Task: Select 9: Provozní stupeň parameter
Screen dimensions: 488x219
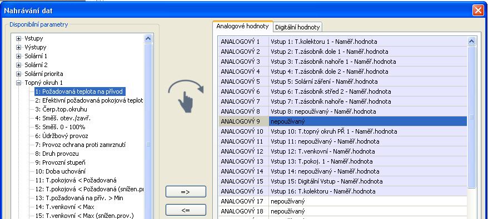Action: click(x=60, y=162)
